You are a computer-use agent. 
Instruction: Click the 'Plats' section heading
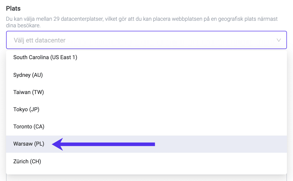[x=13, y=8]
